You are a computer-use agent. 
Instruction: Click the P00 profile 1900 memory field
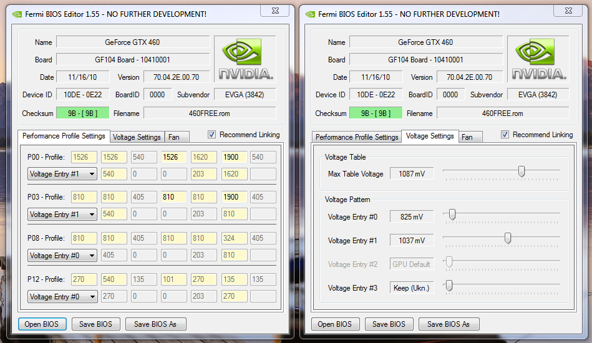234,157
